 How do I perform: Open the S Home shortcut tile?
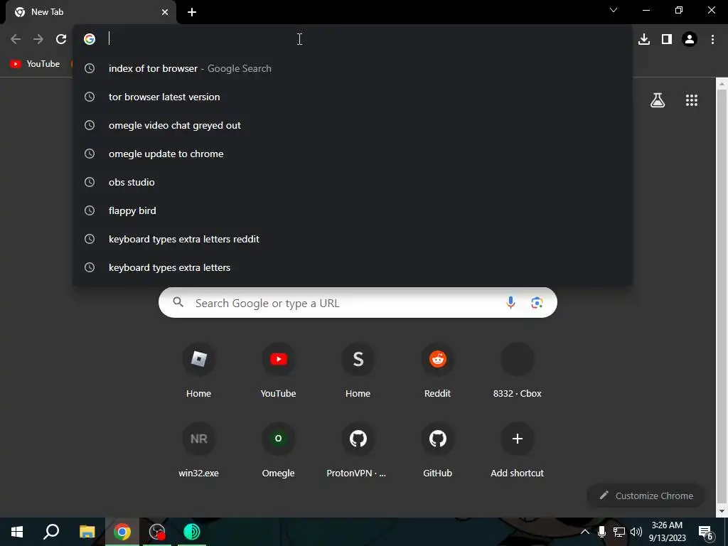click(358, 370)
